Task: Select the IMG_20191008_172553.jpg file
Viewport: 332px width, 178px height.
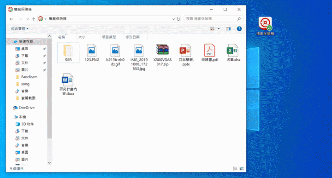Action: coord(139,57)
